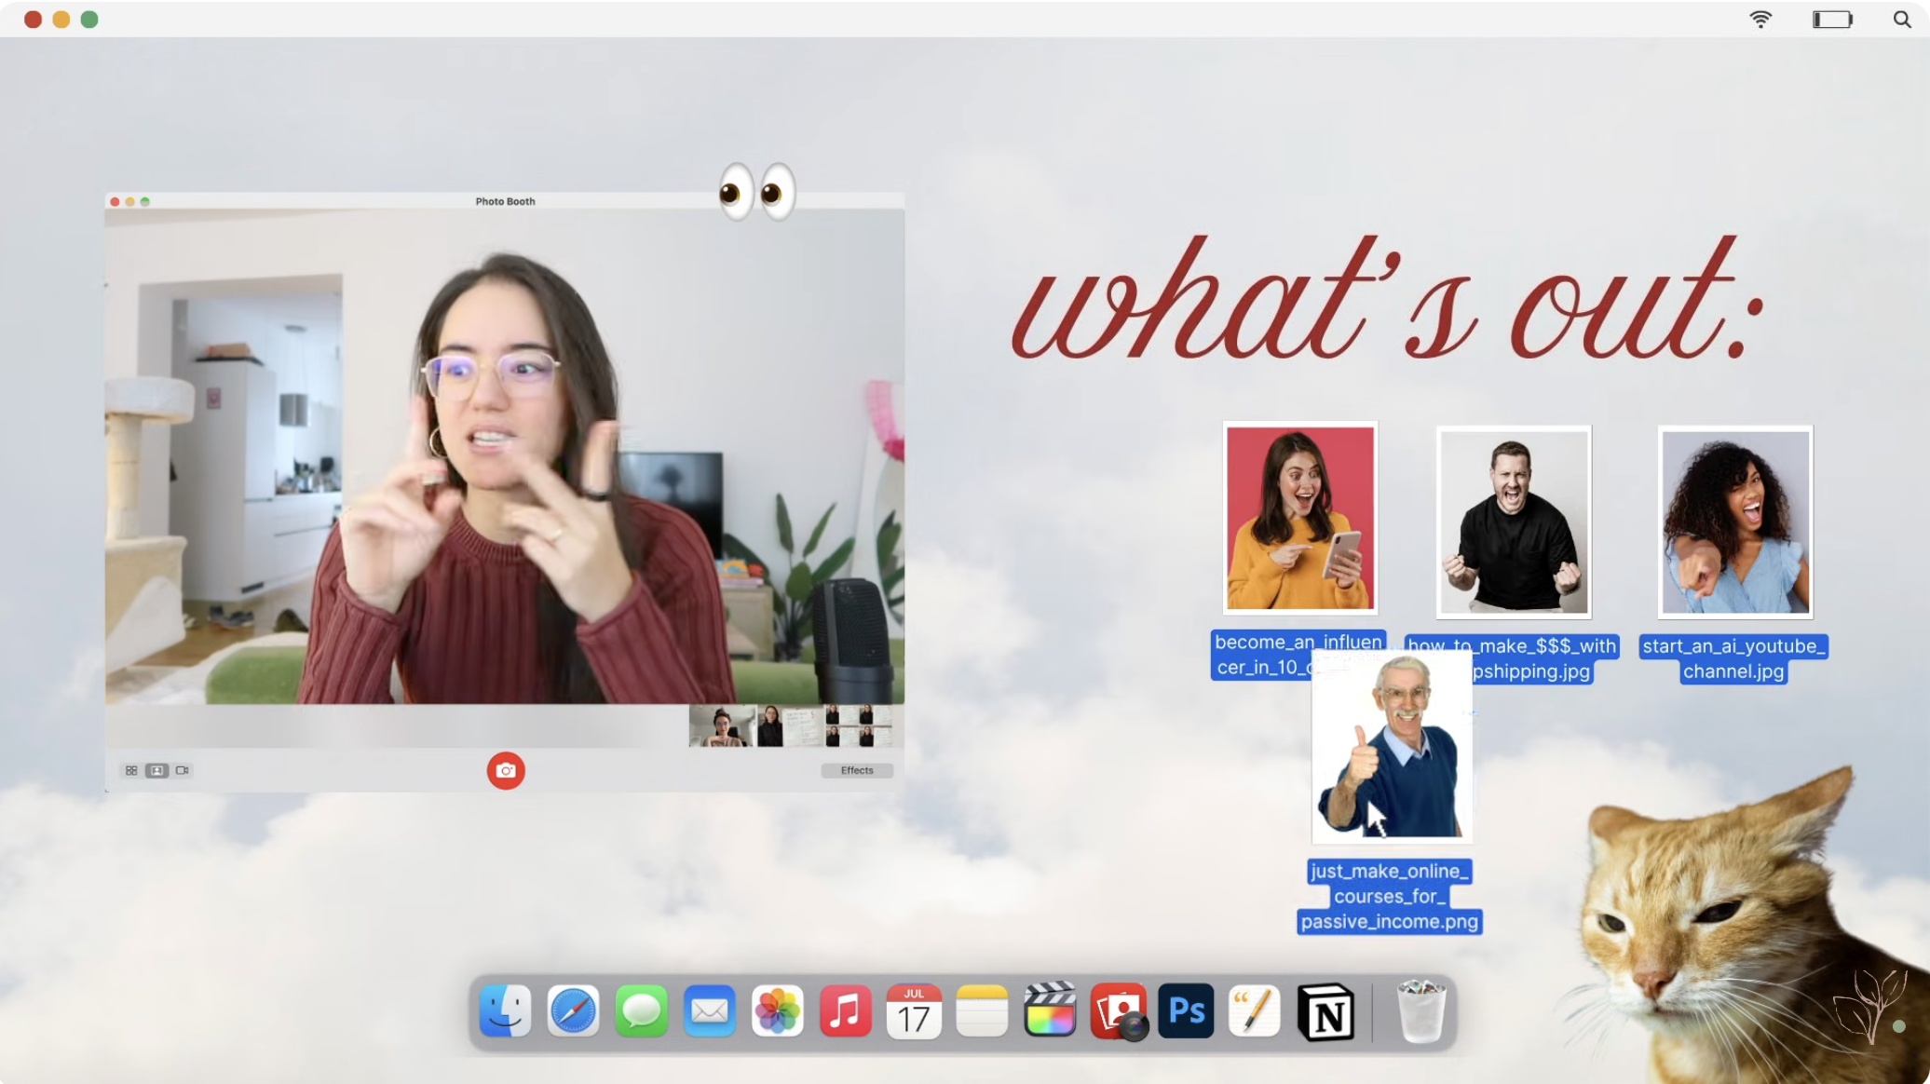Open Messages in the dock
The height and width of the screenshot is (1084, 1930).
tap(641, 1010)
